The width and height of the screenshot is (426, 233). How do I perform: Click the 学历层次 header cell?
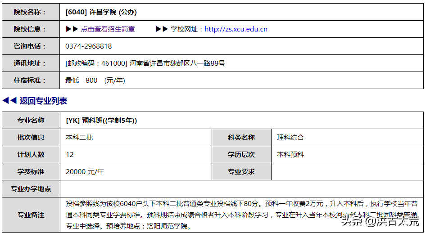(x=241, y=155)
